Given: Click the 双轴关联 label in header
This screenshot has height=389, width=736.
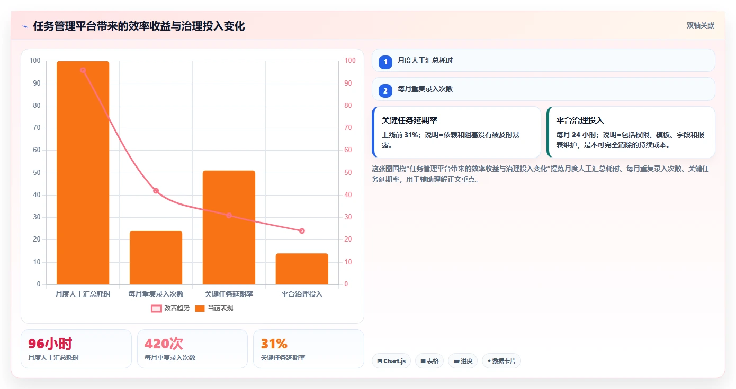Looking at the screenshot, I should click(701, 26).
